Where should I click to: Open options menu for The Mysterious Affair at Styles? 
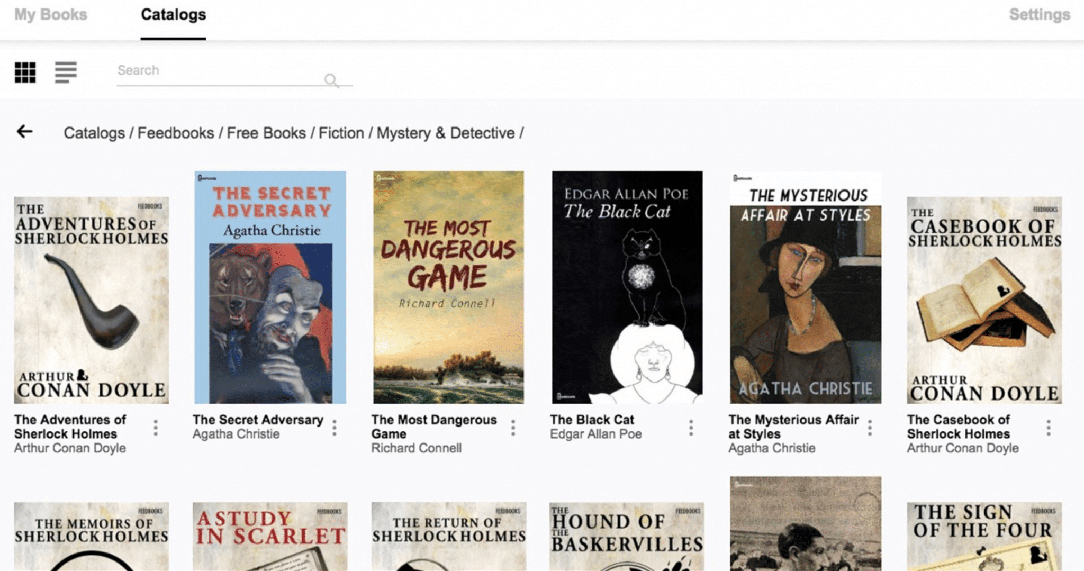click(870, 428)
